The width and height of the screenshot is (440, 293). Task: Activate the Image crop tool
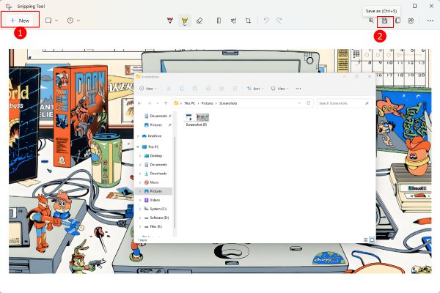[x=248, y=21]
